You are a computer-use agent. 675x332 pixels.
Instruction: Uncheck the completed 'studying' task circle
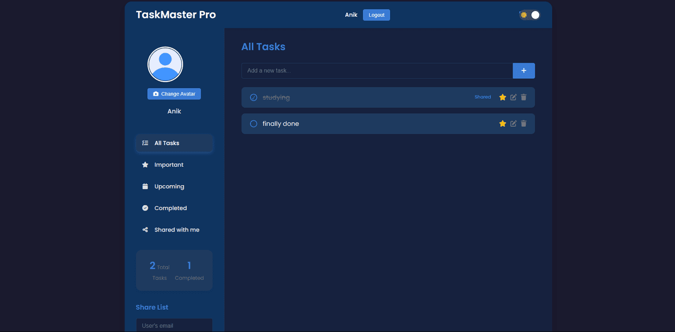tap(254, 97)
